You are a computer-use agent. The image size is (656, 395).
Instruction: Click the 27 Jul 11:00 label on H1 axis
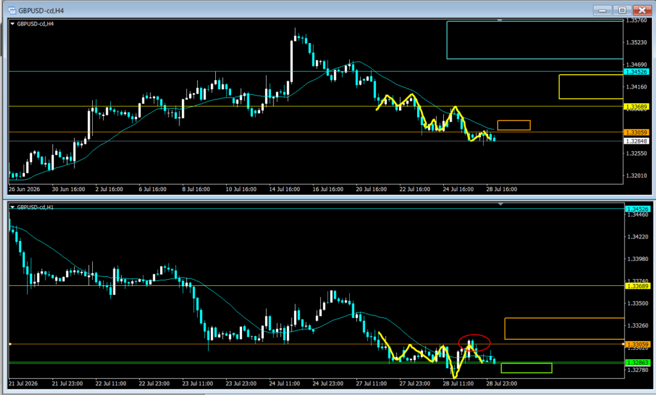coord(372,383)
